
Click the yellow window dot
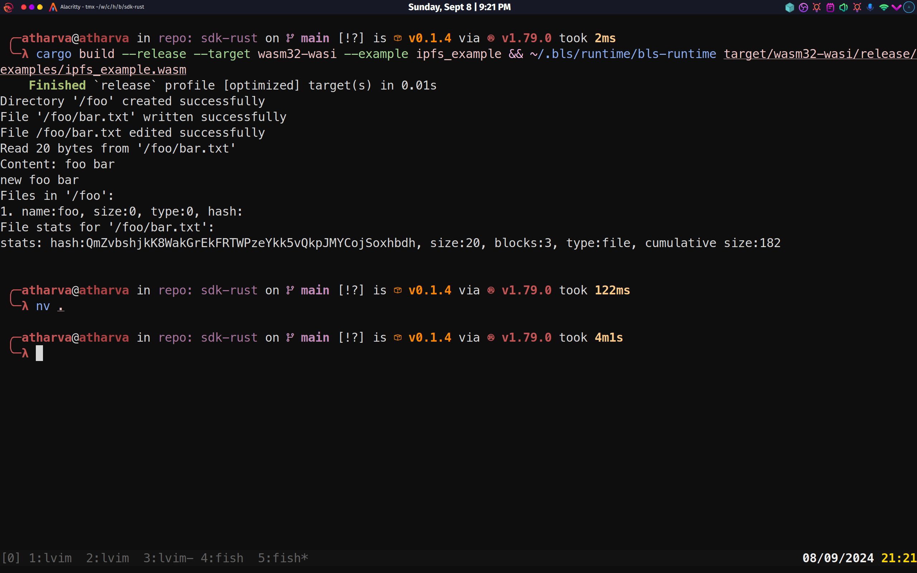coord(40,7)
